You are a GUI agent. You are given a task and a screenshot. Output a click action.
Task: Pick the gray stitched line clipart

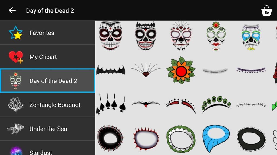coord(215,71)
